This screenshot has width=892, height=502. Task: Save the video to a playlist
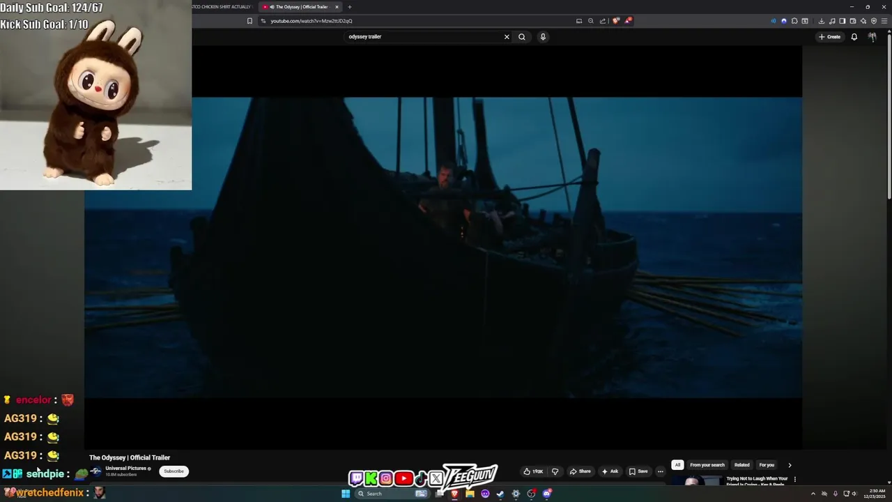[x=638, y=471]
